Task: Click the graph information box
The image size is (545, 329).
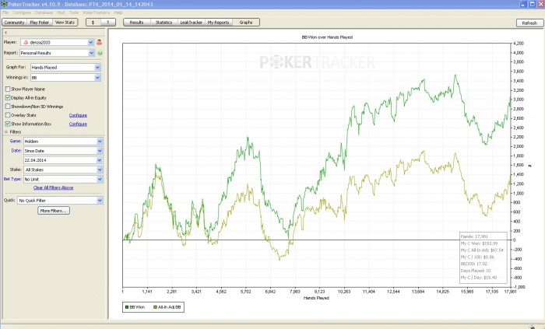Action: point(483,257)
